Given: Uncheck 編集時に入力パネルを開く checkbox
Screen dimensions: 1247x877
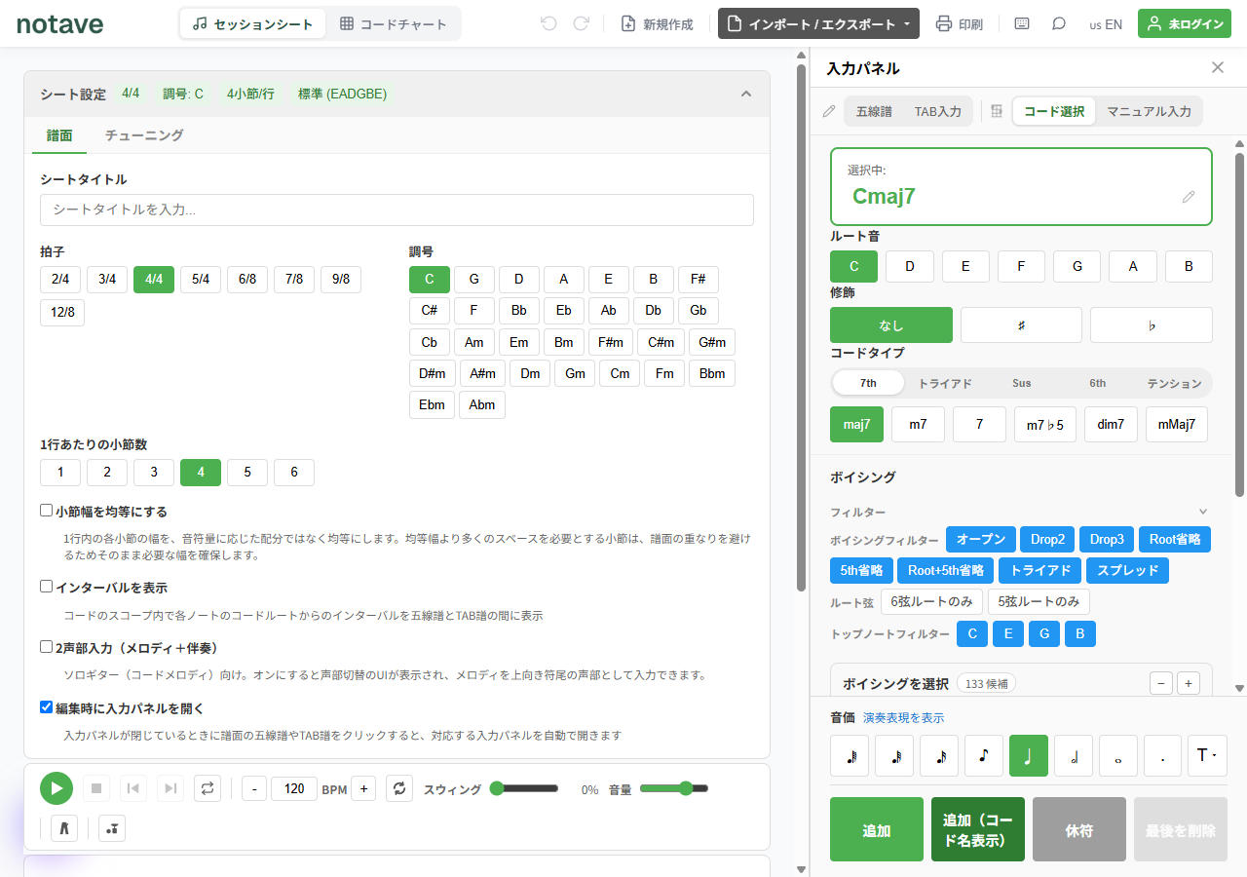Looking at the screenshot, I should (x=46, y=707).
